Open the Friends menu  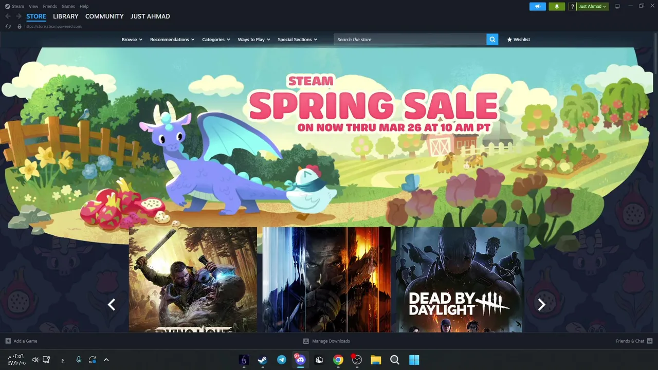pyautogui.click(x=50, y=6)
